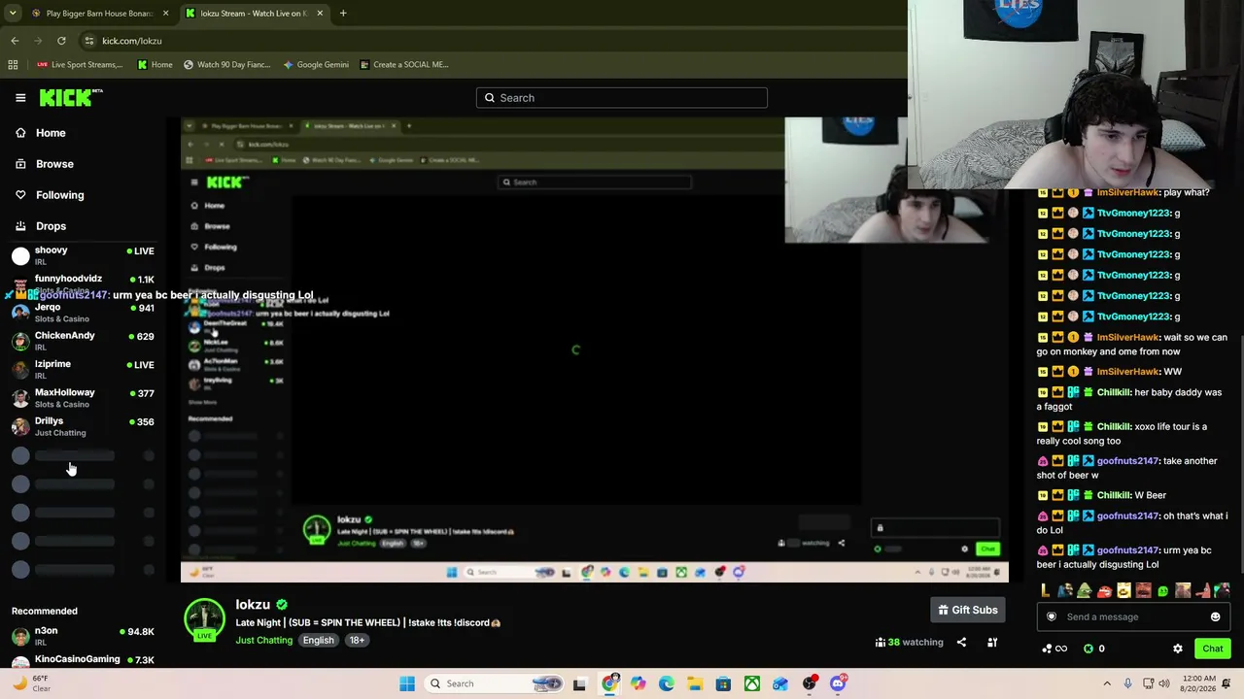
Task: Open Live Sport Streams bookmark
Action: (x=80, y=65)
